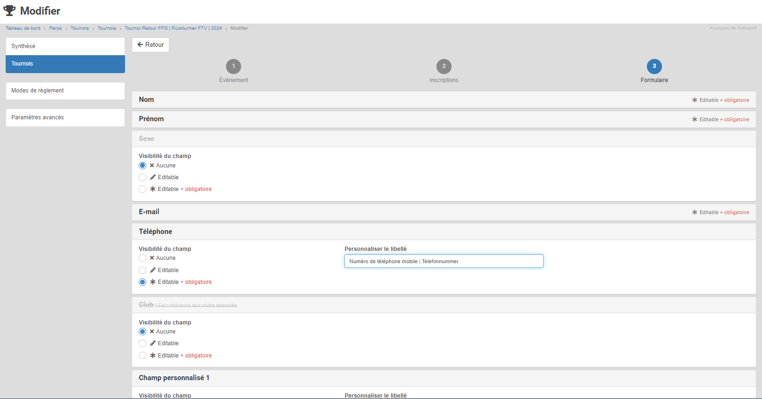
Task: Click the Téléphone label text field
Action: point(444,261)
